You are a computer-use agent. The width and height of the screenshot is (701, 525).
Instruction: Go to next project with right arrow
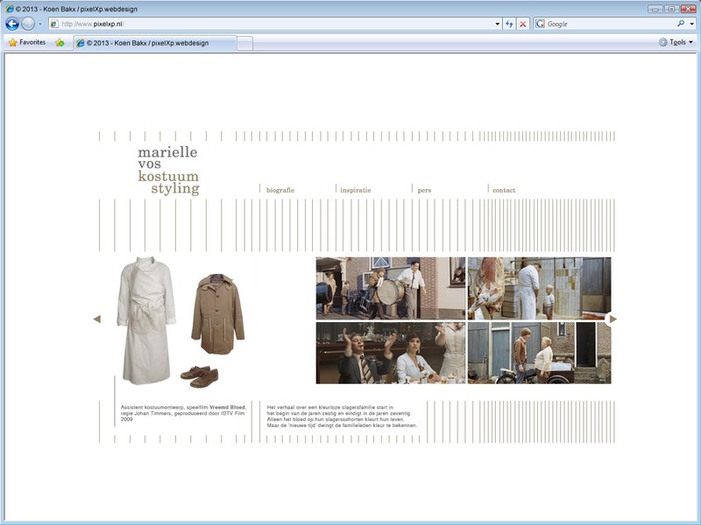tap(612, 319)
